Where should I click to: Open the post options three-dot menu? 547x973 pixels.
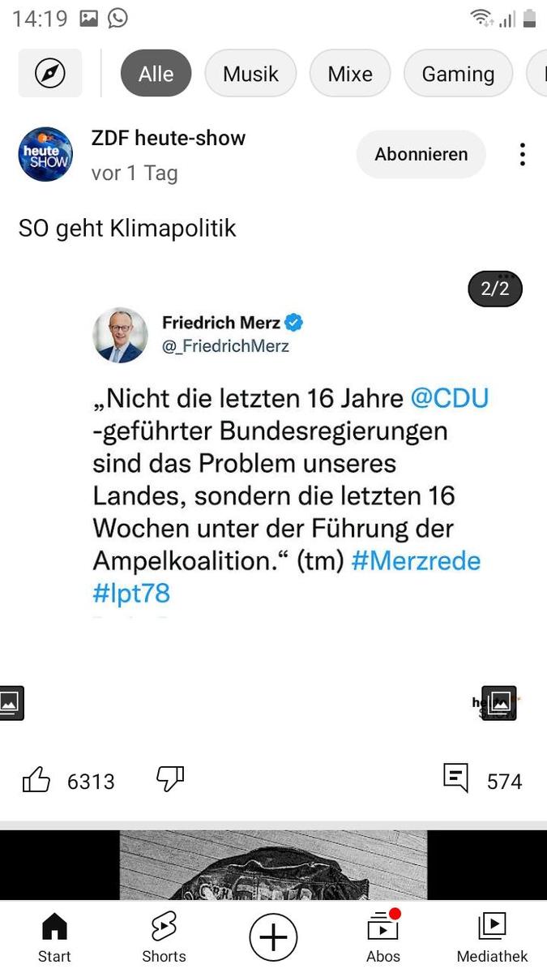pos(523,154)
